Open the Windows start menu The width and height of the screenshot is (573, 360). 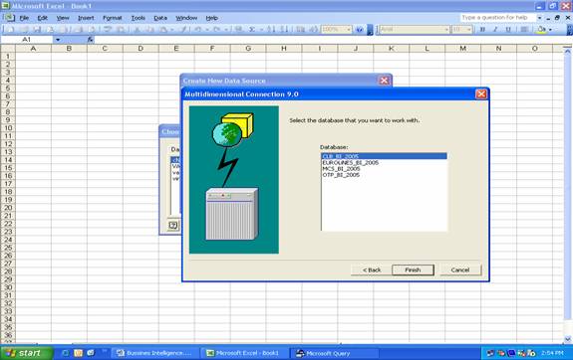pyautogui.click(x=27, y=353)
